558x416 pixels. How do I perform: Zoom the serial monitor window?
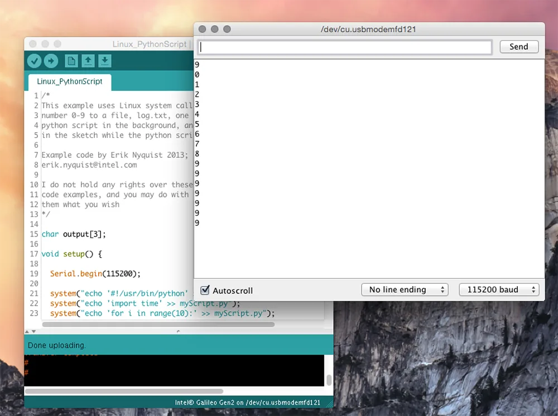point(227,29)
